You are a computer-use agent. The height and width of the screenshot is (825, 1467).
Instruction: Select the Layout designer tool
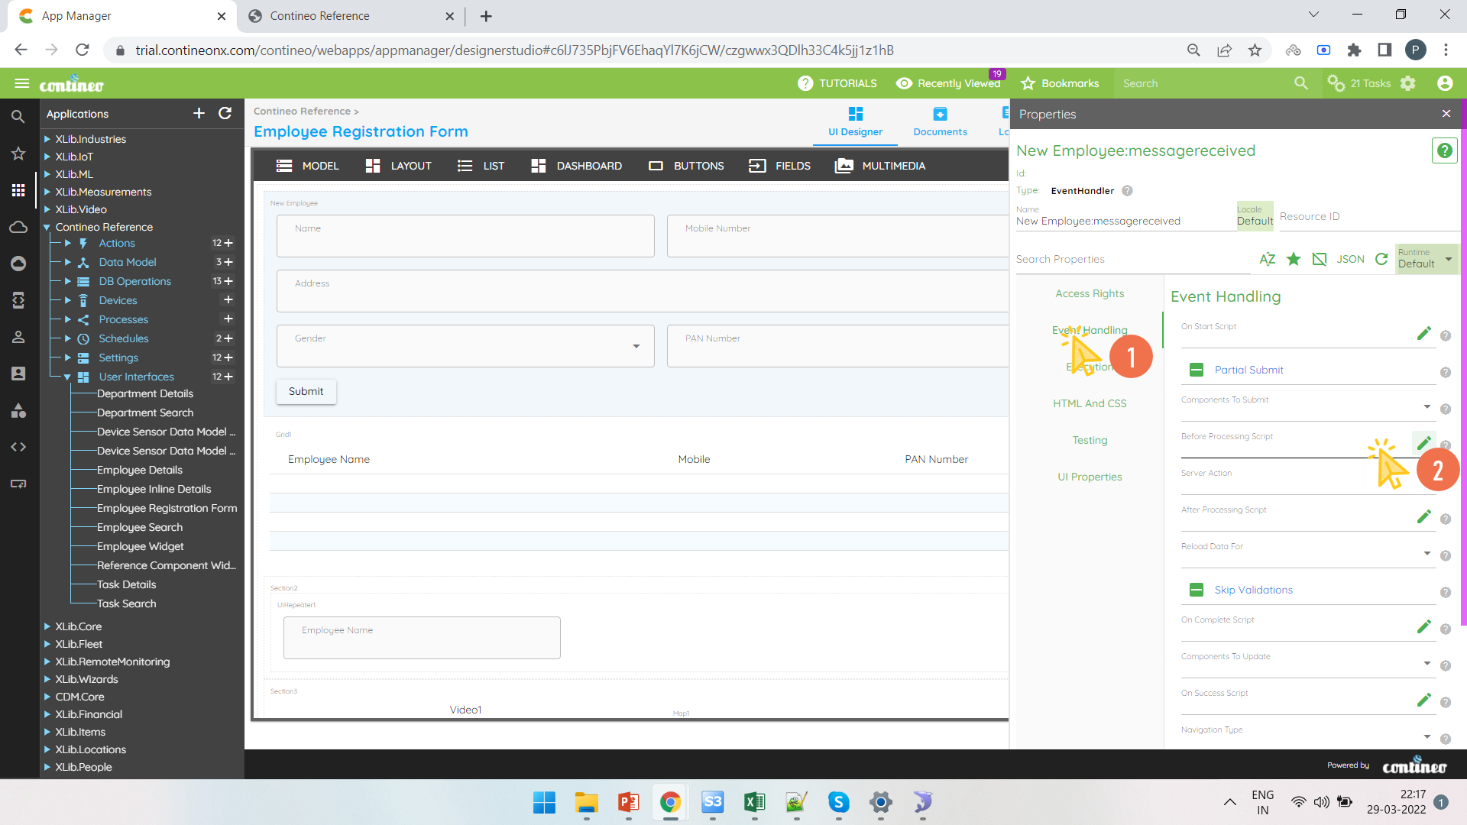(398, 166)
